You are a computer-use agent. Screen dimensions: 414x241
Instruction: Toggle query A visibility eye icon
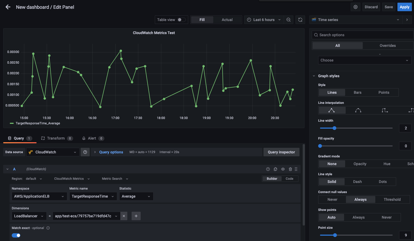[283, 169]
